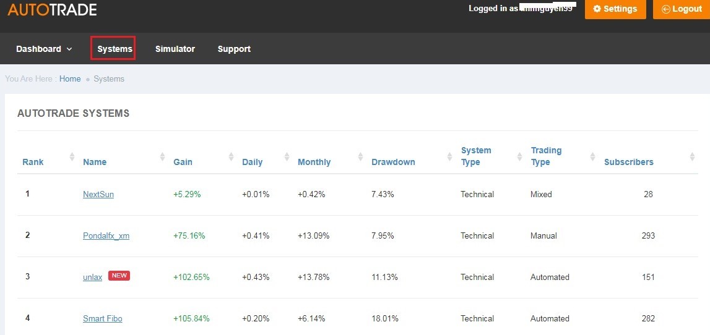Open the Systems menu item
The width and height of the screenshot is (710, 335).
click(115, 49)
